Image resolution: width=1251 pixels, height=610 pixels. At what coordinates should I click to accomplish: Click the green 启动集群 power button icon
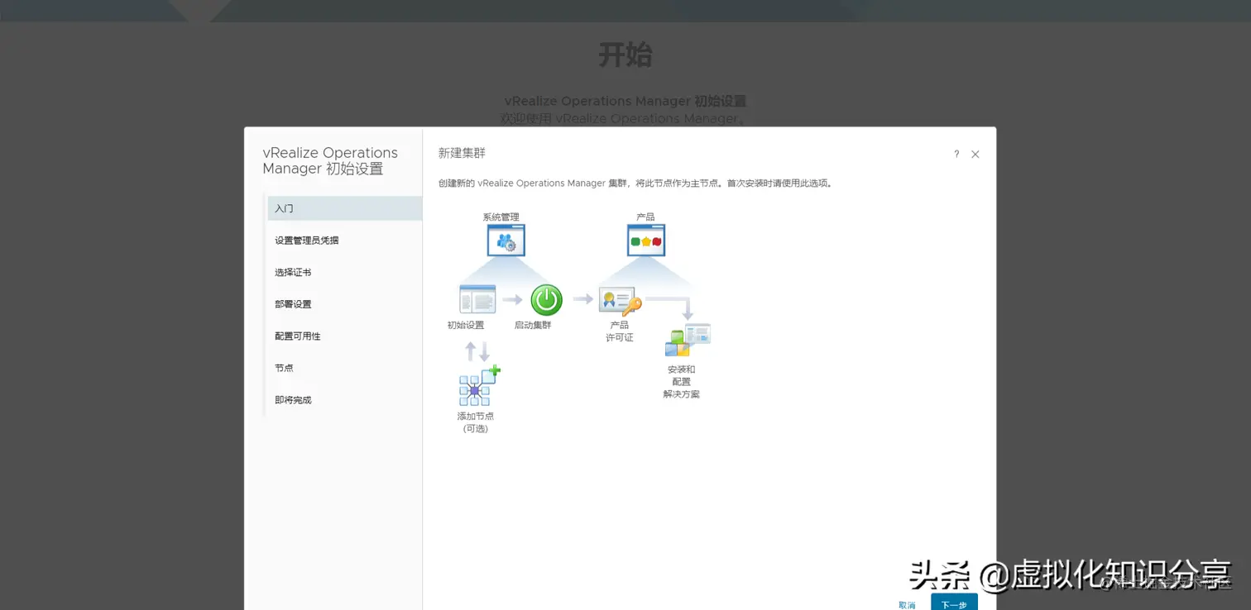coord(545,300)
